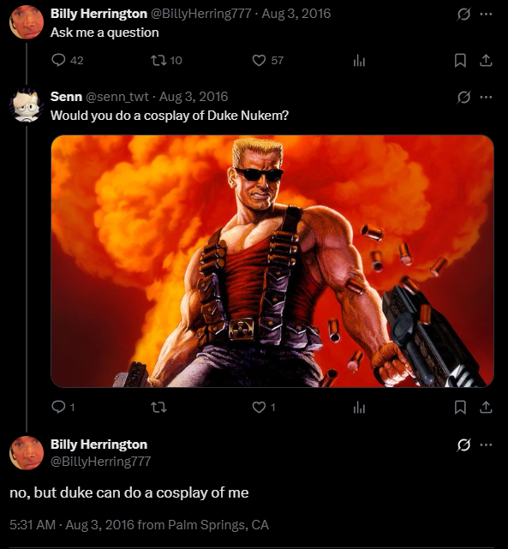
Task: Open the Duke Nukem image
Action: [272, 261]
